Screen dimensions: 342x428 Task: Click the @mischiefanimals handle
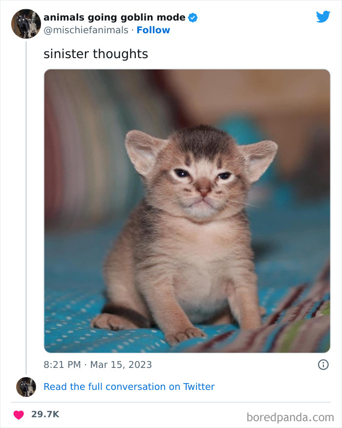(x=86, y=30)
